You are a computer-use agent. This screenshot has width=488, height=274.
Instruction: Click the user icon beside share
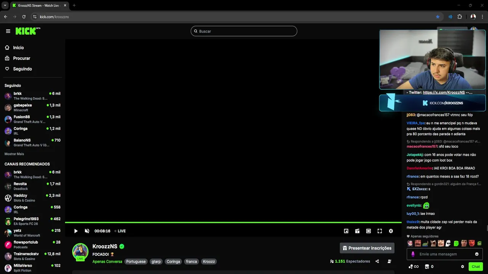click(389, 261)
